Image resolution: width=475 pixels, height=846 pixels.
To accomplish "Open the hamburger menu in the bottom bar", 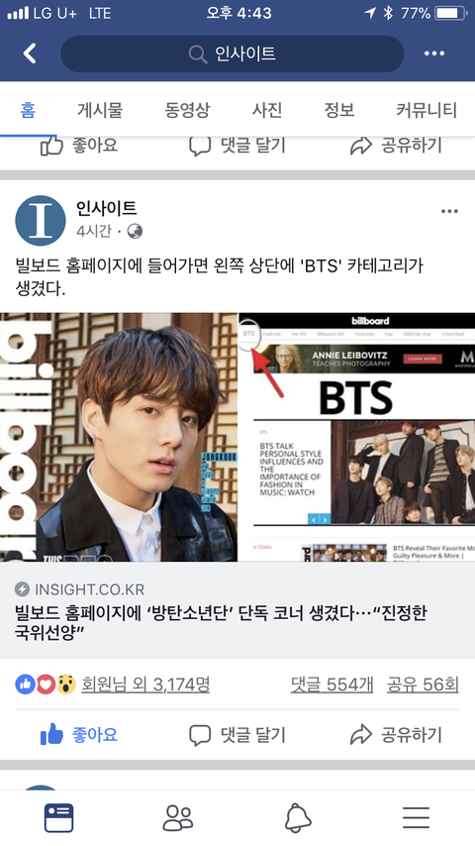I will point(416,818).
